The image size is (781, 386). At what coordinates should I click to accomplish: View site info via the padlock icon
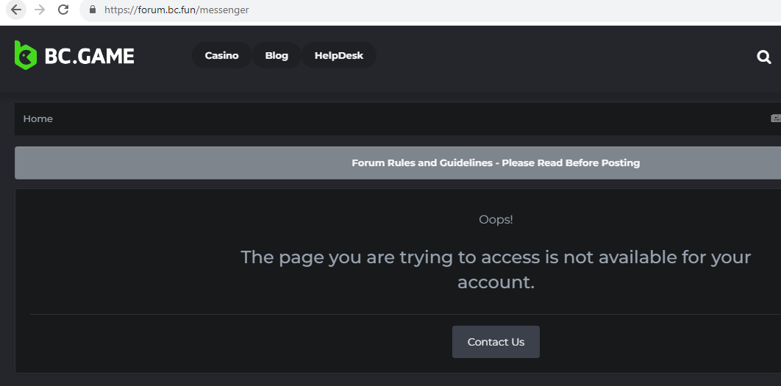point(92,10)
